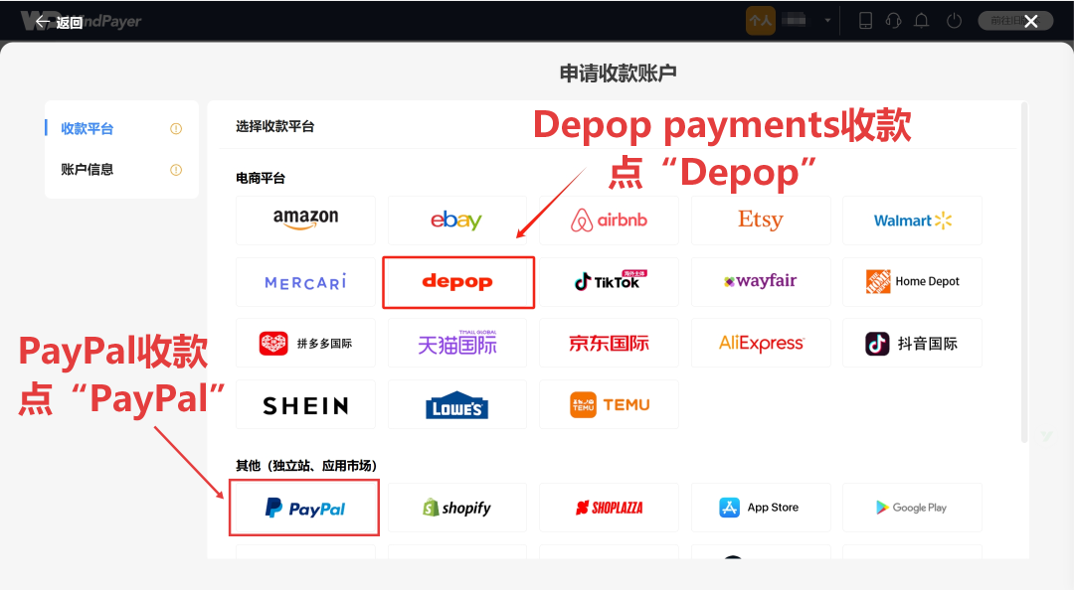The height and width of the screenshot is (590, 1074).
Task: Click the 返回 back arrow
Action: (43, 22)
